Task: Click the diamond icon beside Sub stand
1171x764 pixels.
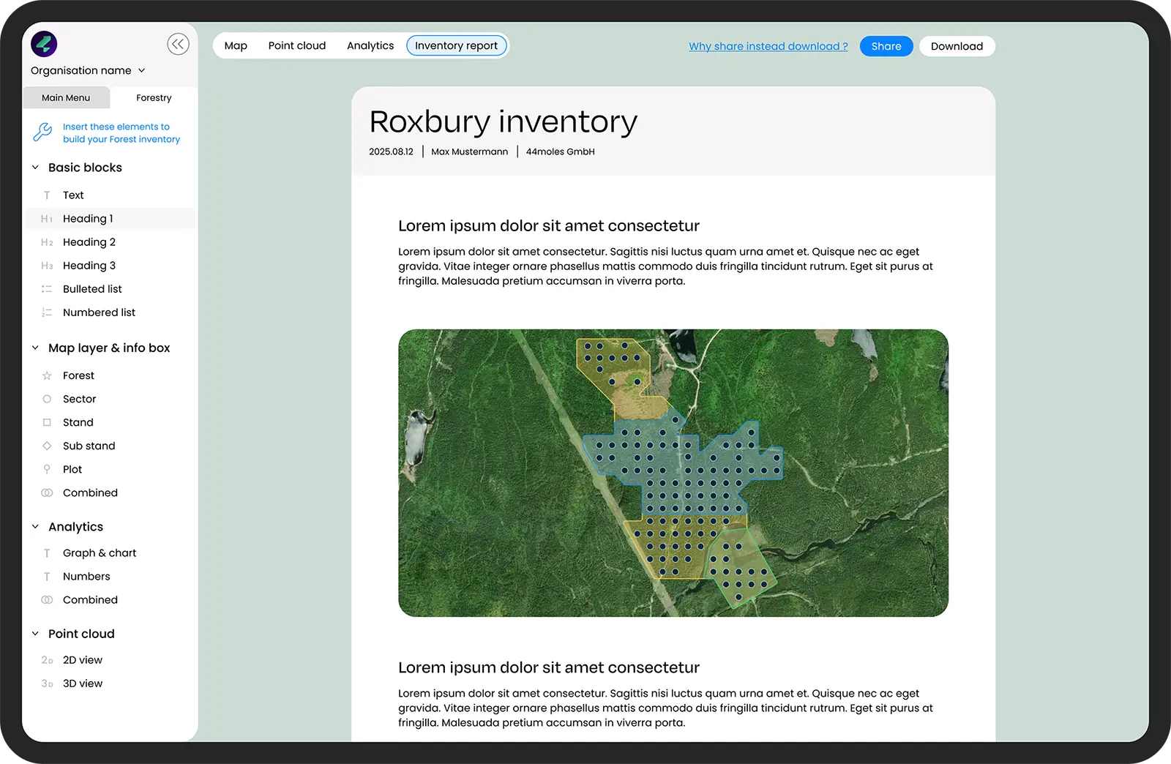Action: pyautogui.click(x=47, y=446)
